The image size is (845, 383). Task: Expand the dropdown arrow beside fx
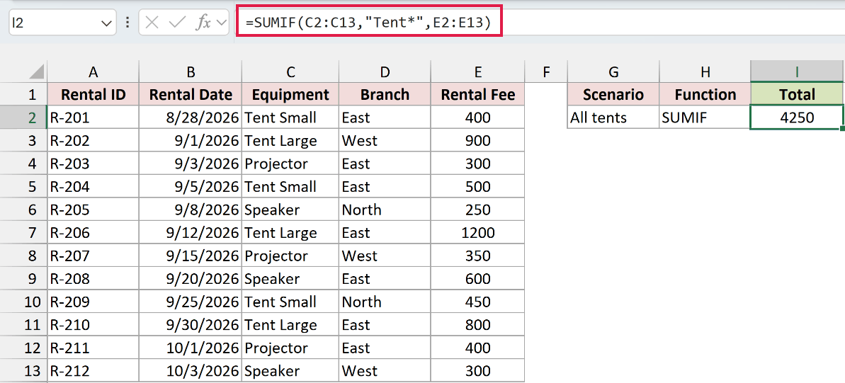pyautogui.click(x=221, y=23)
